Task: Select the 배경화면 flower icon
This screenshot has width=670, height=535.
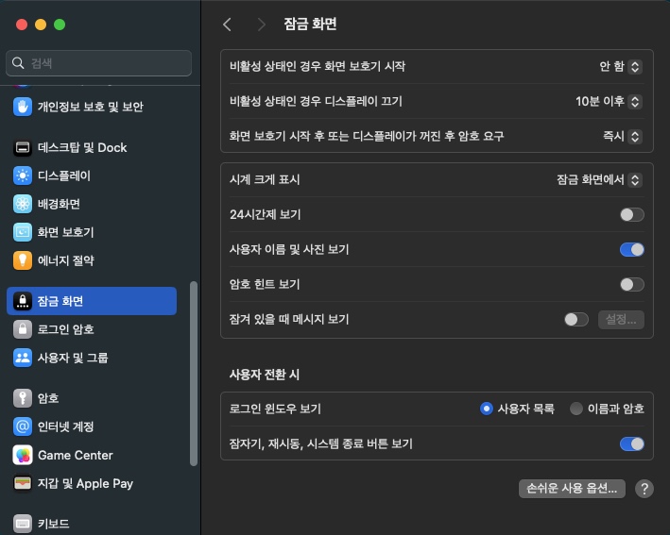Action: (23, 204)
